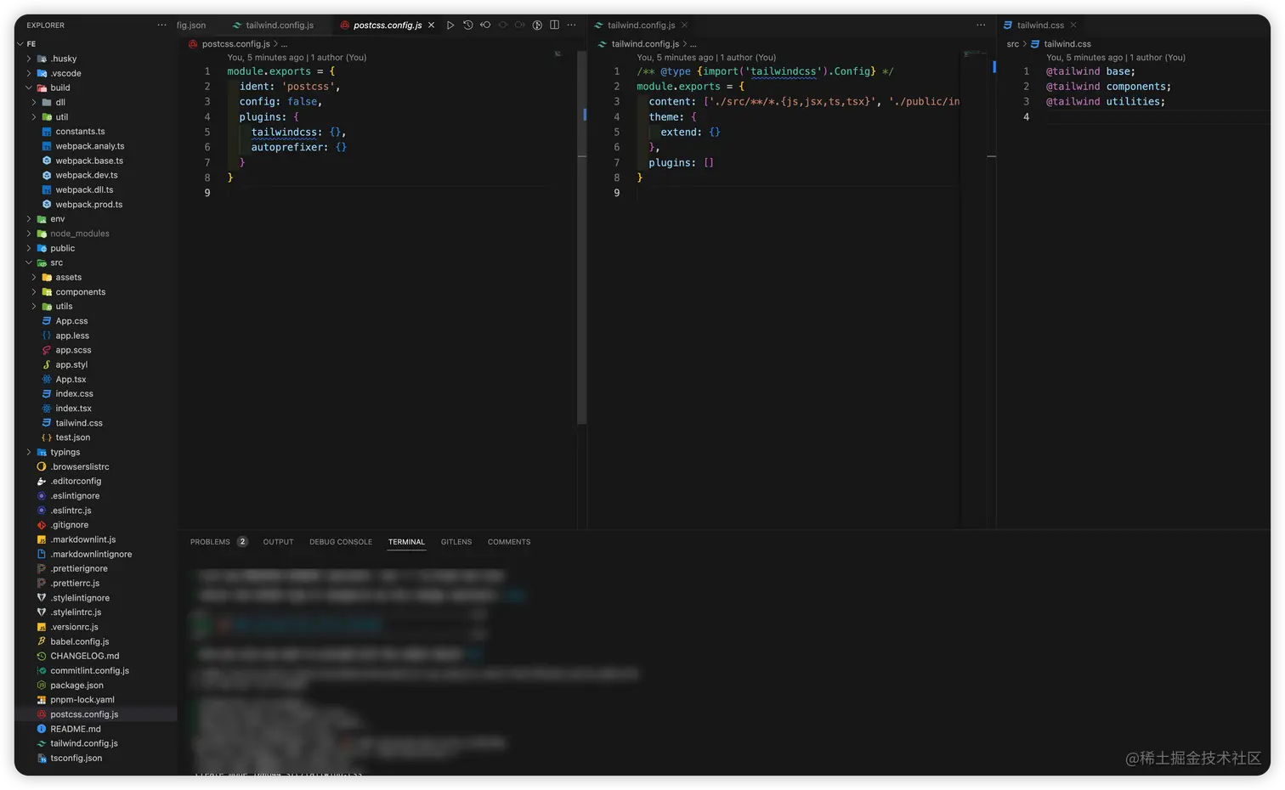Switch to fig.json tab
The height and width of the screenshot is (790, 1285).
point(191,25)
